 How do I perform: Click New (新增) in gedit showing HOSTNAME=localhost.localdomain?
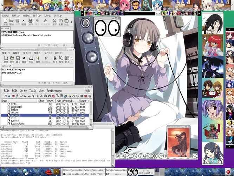pos(5,22)
